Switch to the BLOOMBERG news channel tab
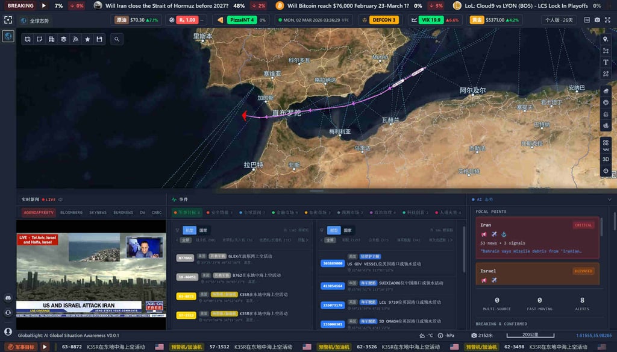This screenshot has height=352, width=617. coord(71,213)
